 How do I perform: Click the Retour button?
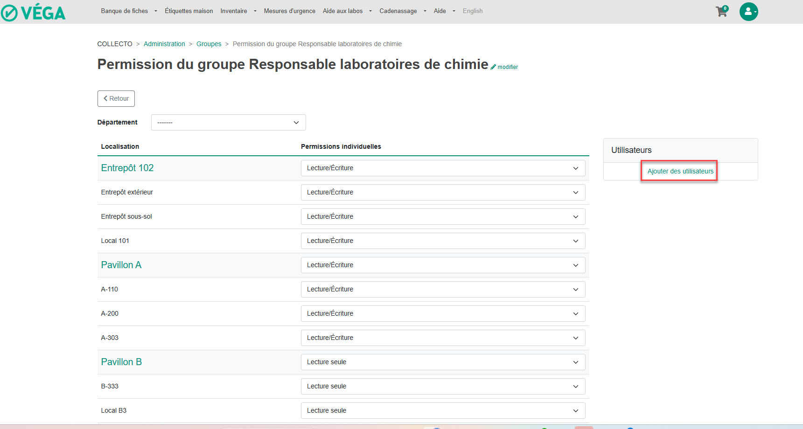click(116, 98)
